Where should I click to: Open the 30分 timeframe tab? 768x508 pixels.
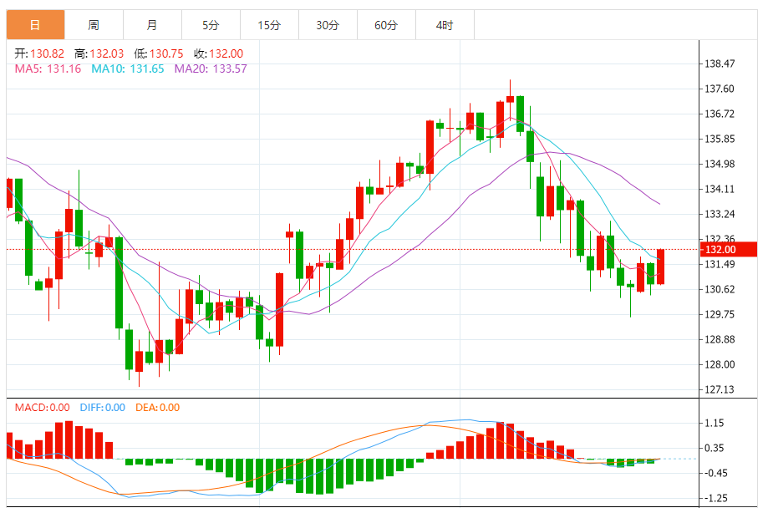click(x=328, y=25)
